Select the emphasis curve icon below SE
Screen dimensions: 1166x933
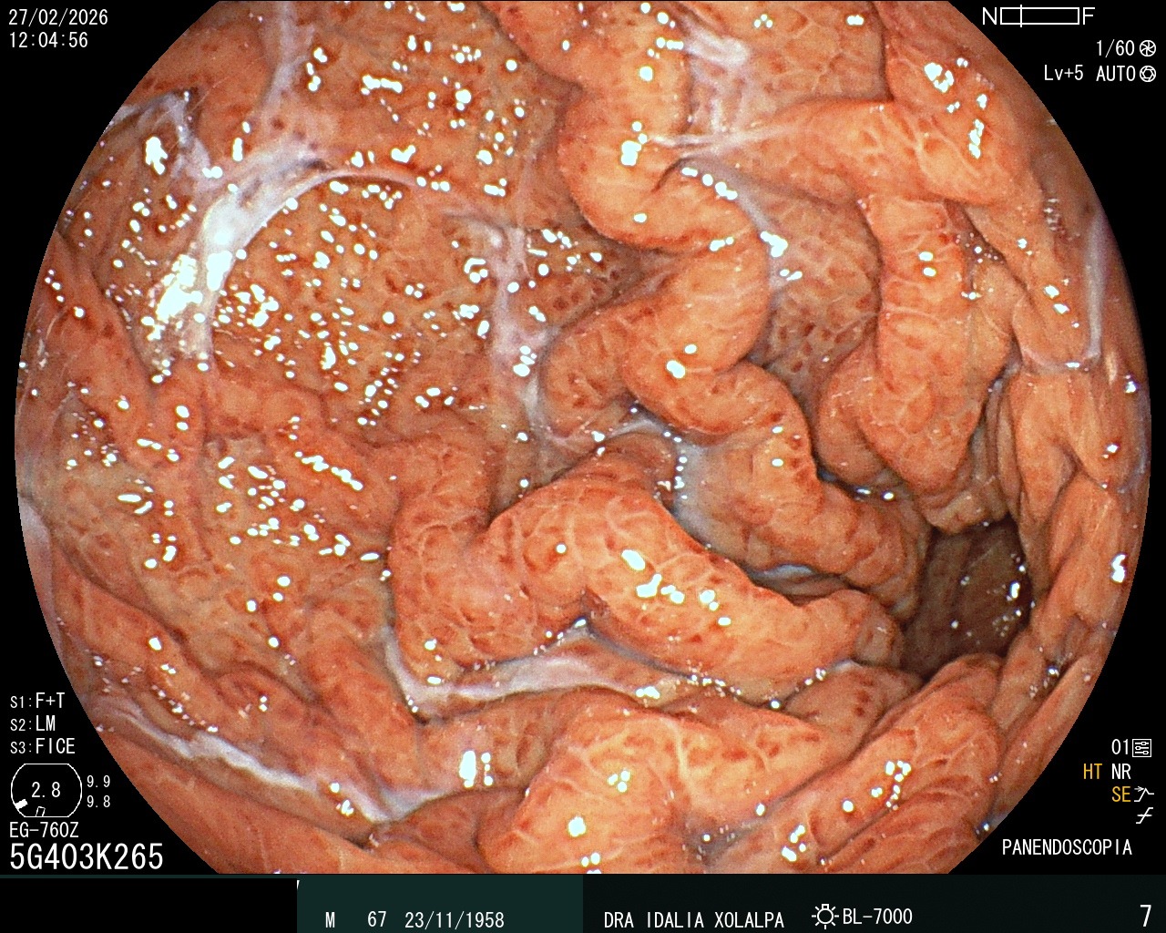tap(1145, 814)
